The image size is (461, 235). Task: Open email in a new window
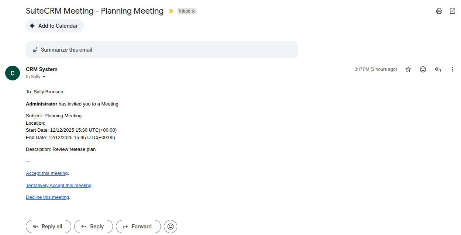click(453, 11)
